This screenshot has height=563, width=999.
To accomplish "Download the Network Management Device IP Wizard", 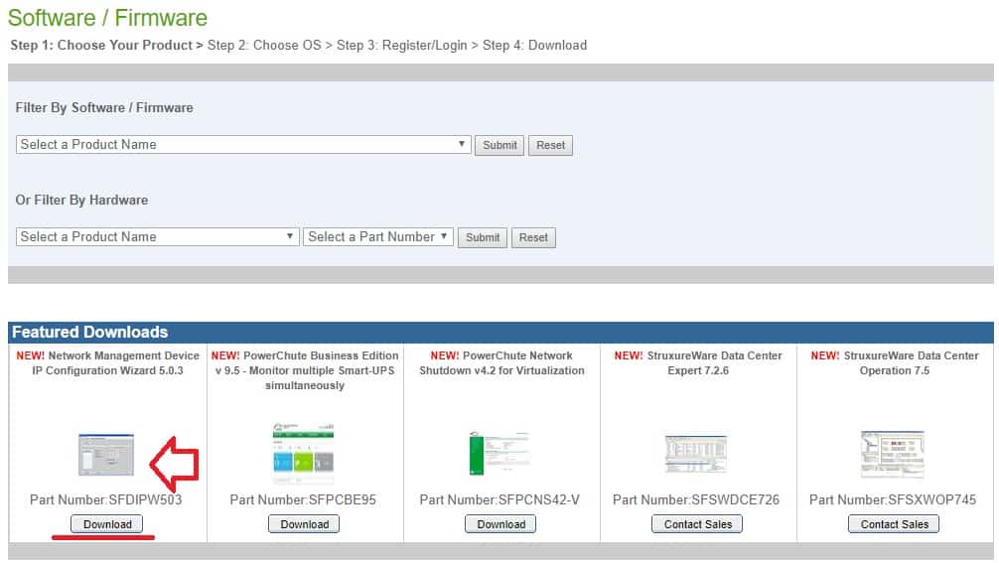I will tap(107, 524).
